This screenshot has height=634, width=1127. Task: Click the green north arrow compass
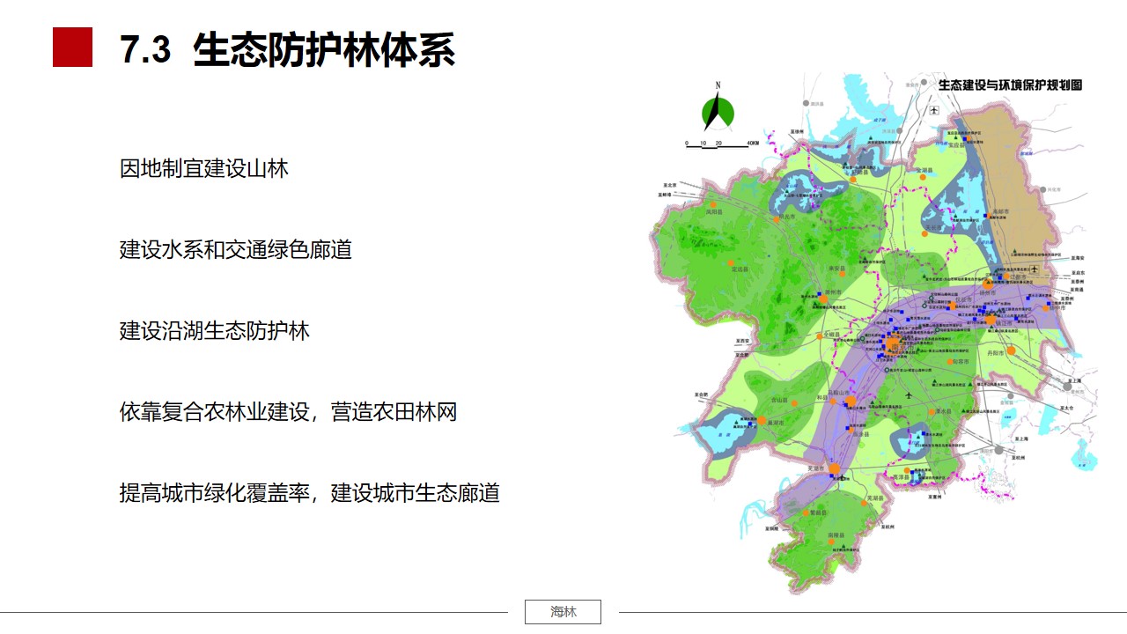(x=718, y=112)
